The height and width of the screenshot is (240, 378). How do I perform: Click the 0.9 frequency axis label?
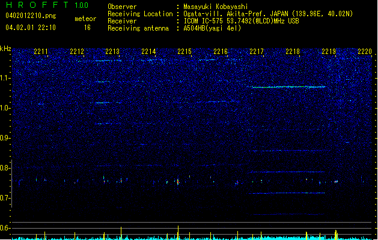[5, 138]
